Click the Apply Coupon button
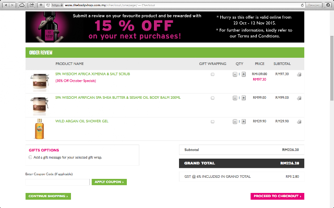This screenshot has height=208, width=334. pos(109,182)
